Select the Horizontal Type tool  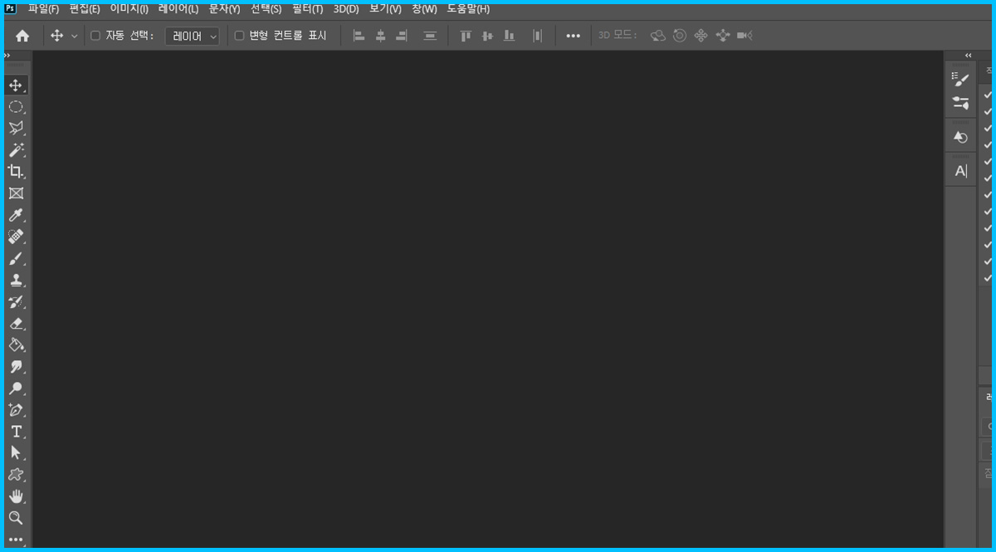point(16,432)
